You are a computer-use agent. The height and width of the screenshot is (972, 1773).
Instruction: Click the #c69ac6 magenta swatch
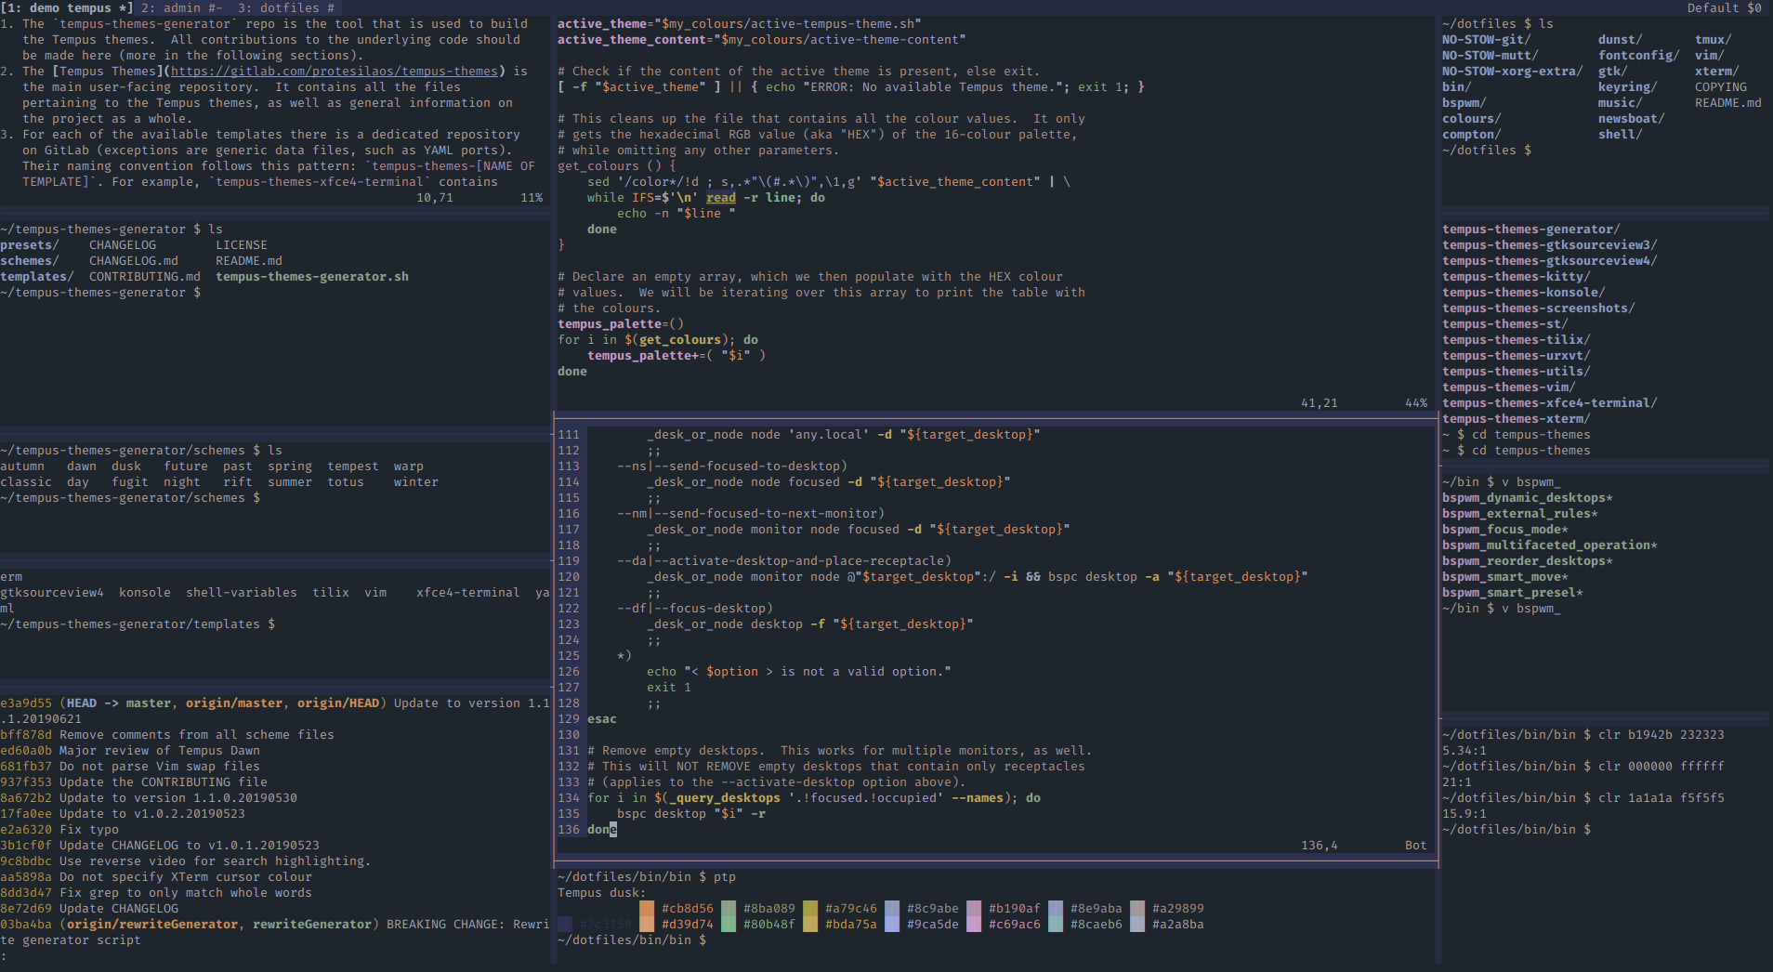974,924
